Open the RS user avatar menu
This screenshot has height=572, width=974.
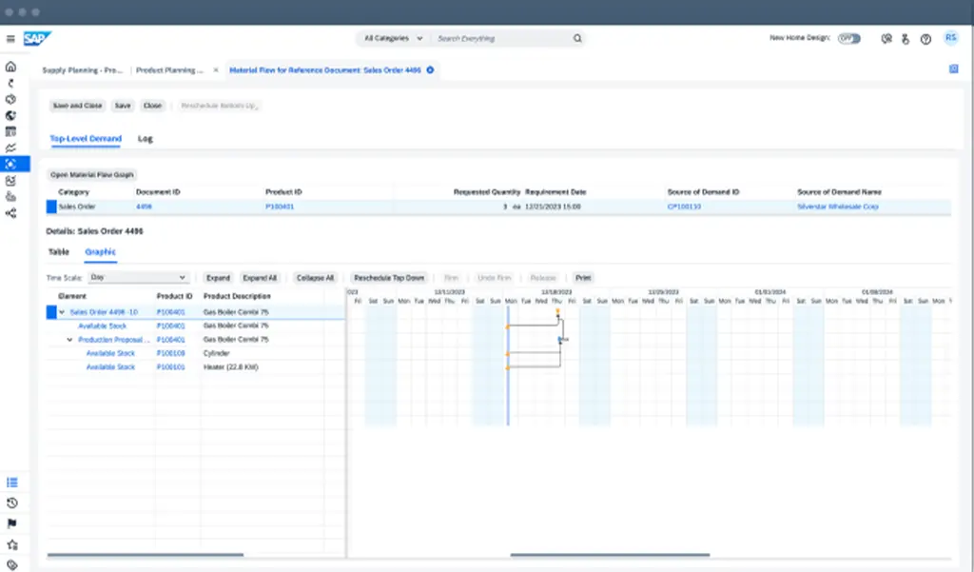(x=951, y=38)
